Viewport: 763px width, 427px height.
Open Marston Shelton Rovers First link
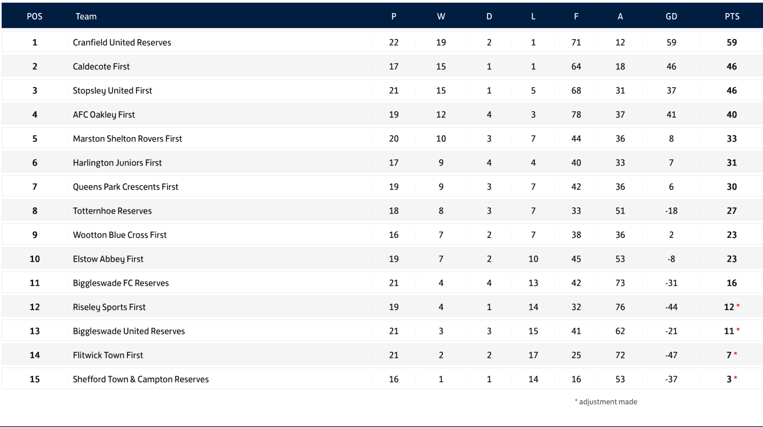click(x=127, y=139)
